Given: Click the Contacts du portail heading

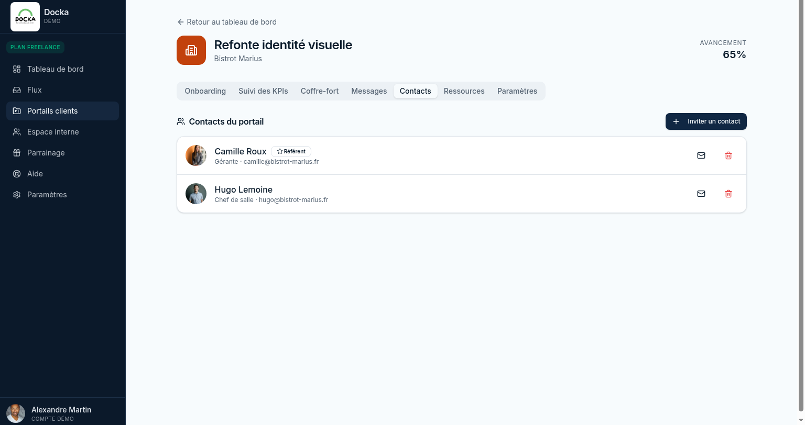Looking at the screenshot, I should tap(226, 121).
